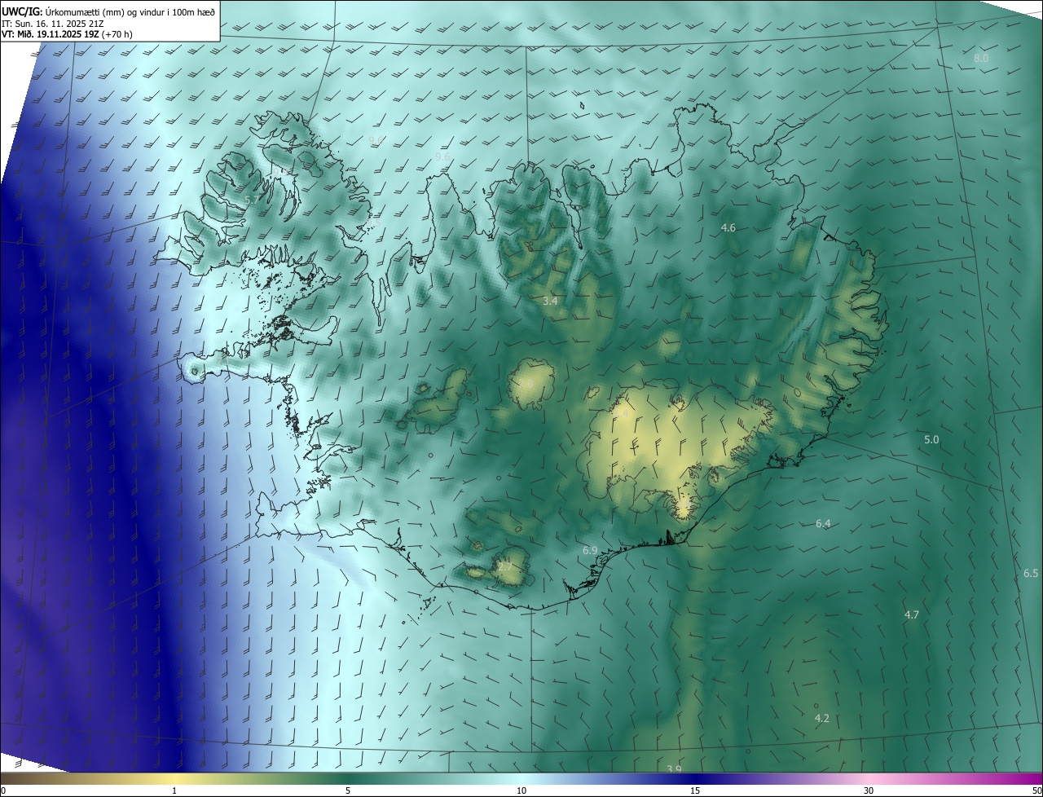
Task: Click the 2.7 value on the southern glacier
Action: [504, 567]
